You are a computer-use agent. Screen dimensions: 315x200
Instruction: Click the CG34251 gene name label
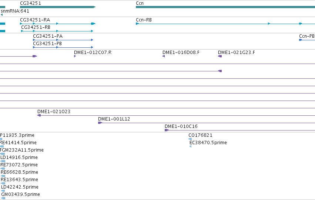click(x=30, y=3)
